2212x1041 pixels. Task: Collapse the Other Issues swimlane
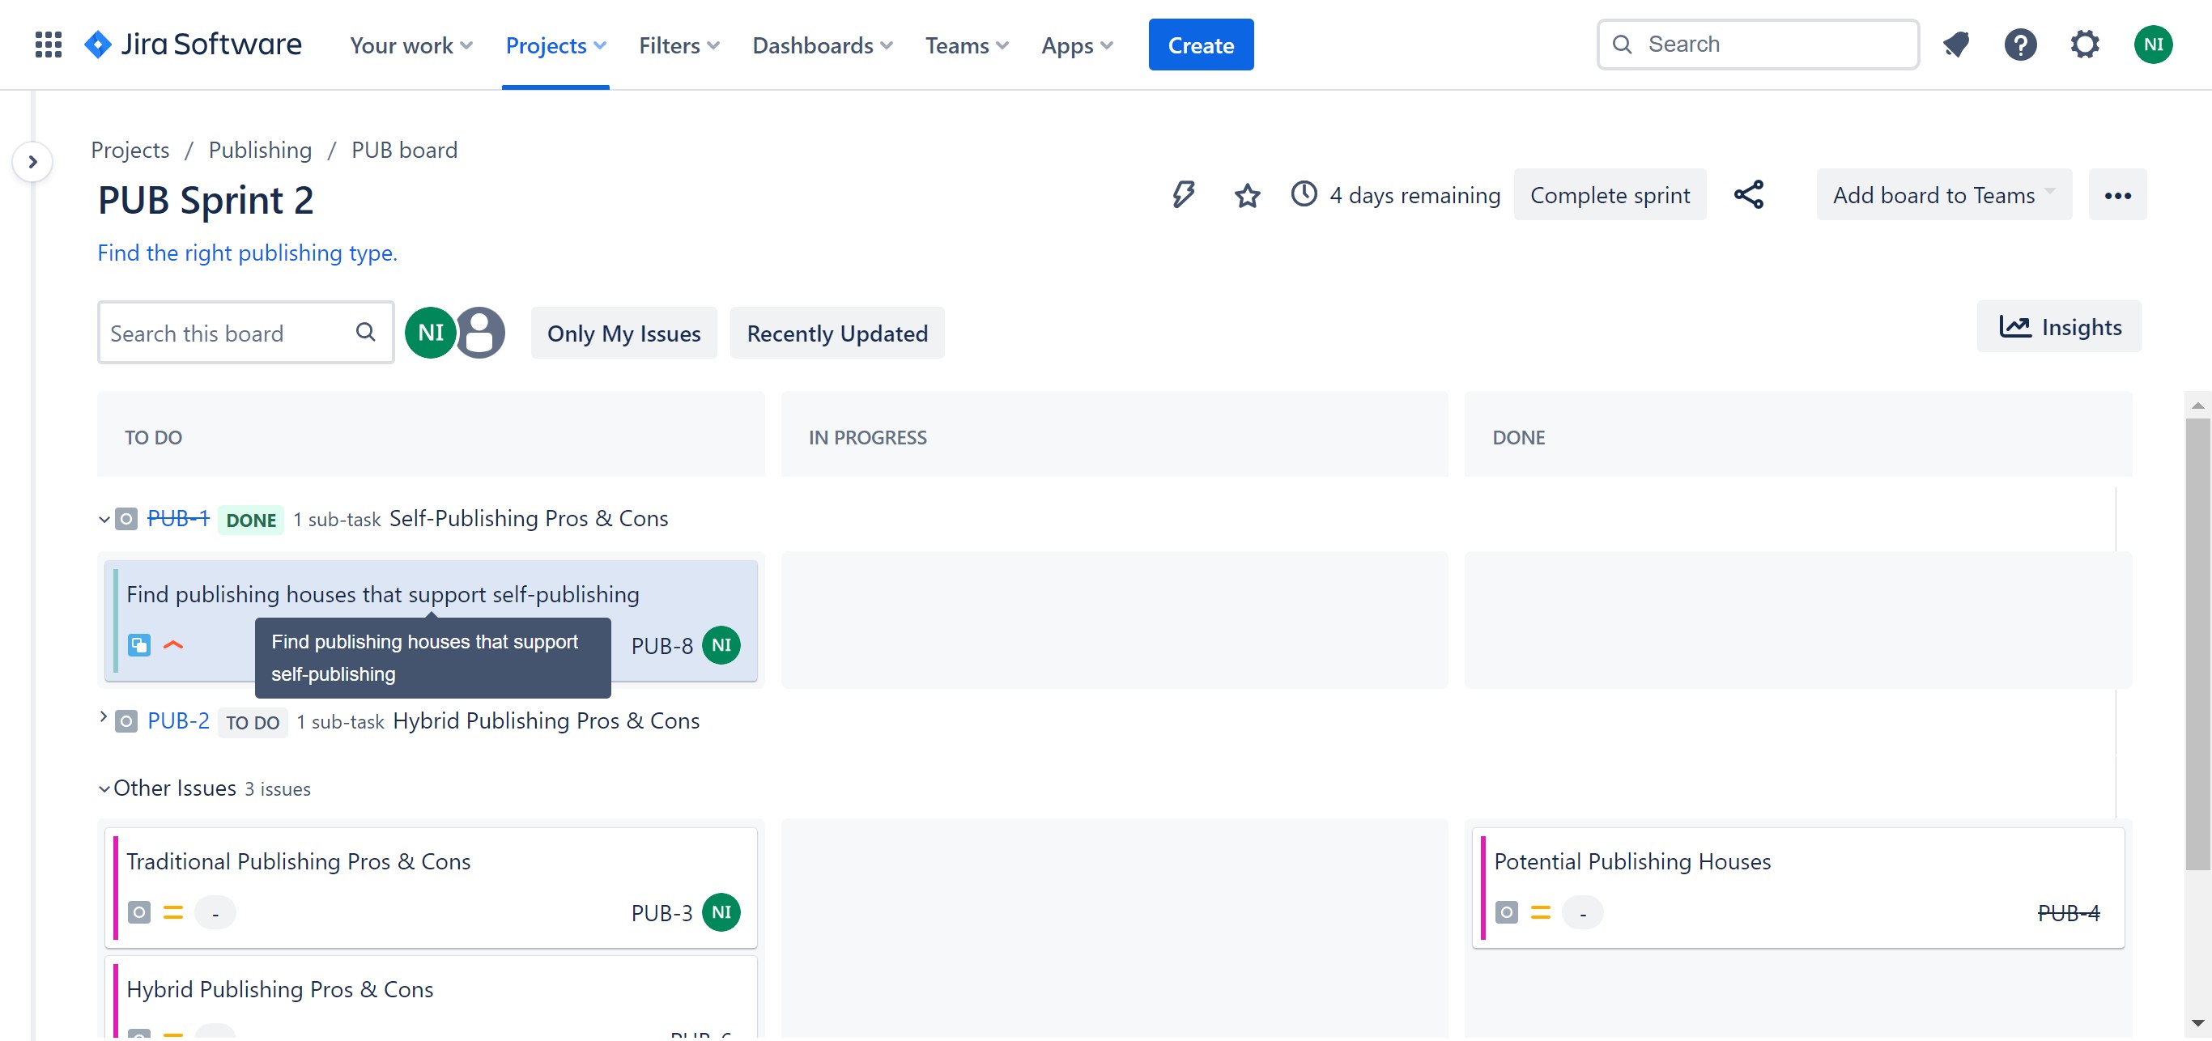(x=104, y=788)
